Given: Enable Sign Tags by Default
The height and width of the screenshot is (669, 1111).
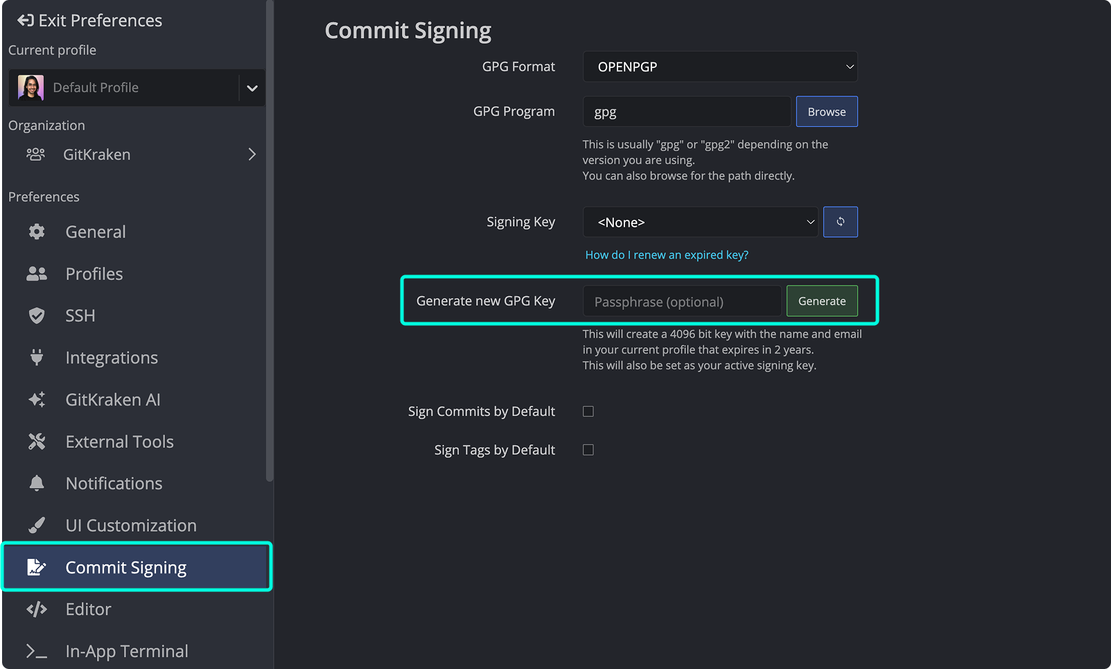Looking at the screenshot, I should point(588,449).
